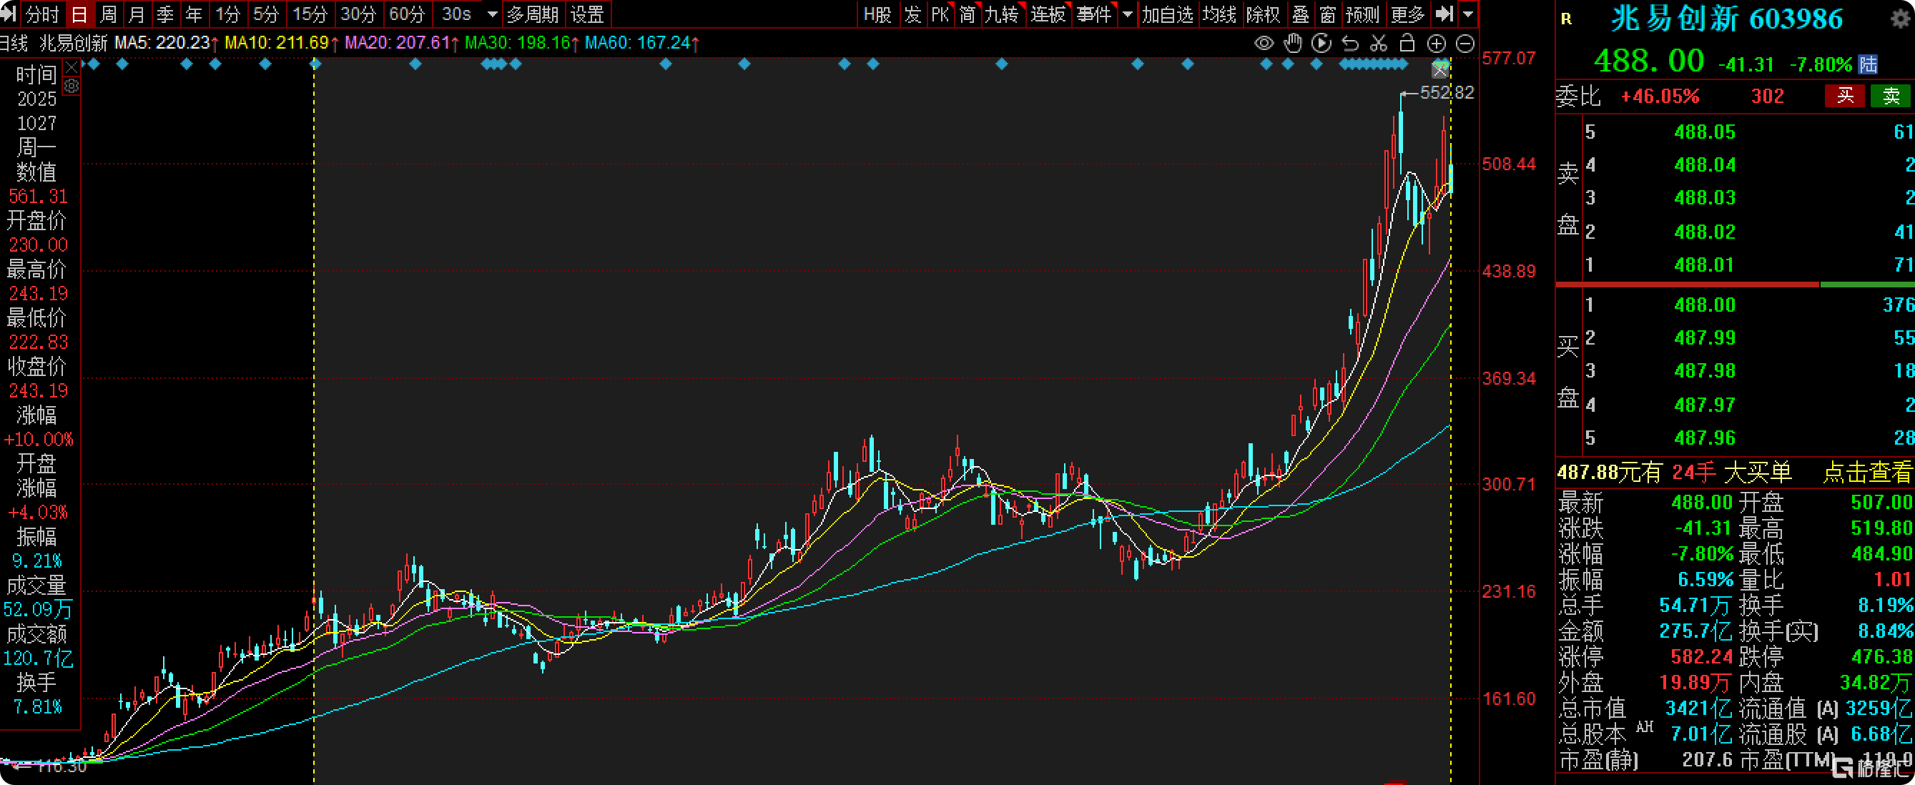Viewport: 1915px width, 785px height.
Task: Click the arrow-to-bar icon right of 更多
Action: point(1444,14)
